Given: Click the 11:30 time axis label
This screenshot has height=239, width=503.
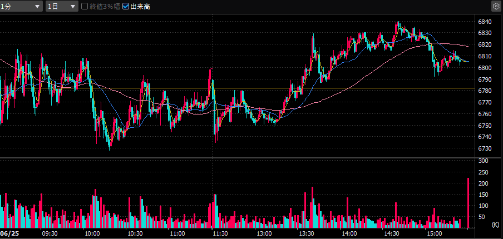Looking at the screenshot, I should tap(220, 233).
